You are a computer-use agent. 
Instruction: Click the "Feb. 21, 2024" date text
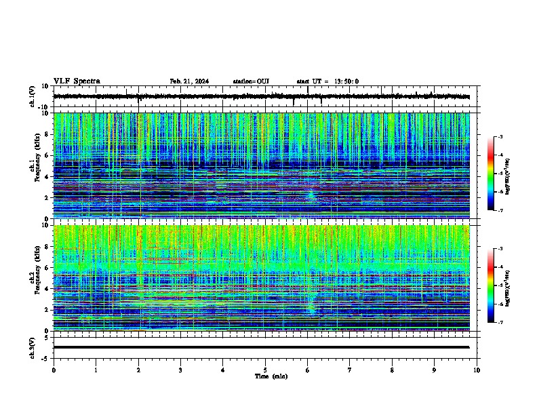click(x=189, y=81)
